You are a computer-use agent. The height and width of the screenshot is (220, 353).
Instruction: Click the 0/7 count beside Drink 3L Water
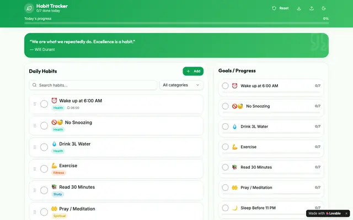pos(318,127)
